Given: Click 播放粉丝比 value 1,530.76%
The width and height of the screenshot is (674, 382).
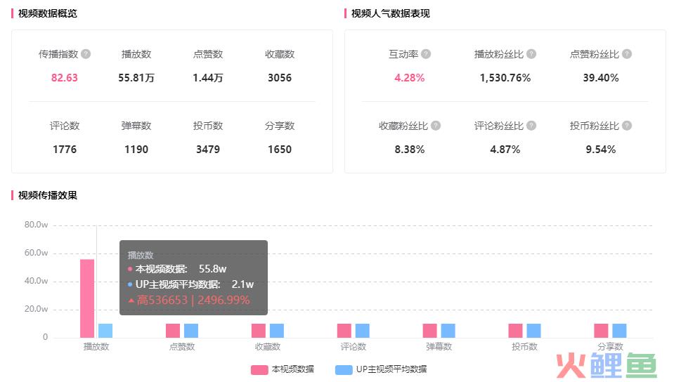Looking at the screenshot, I should pyautogui.click(x=505, y=78).
